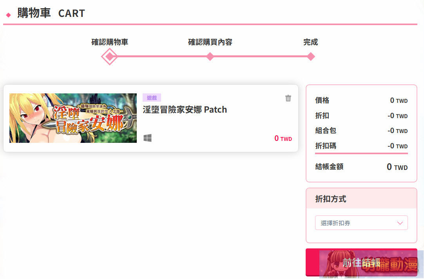Click the 折扣 summary row label

(322, 116)
